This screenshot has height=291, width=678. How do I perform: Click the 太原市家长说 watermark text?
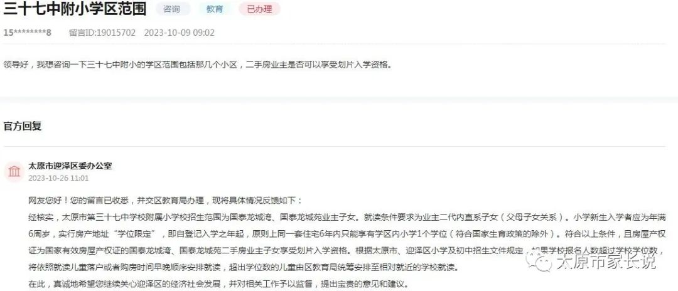coord(606,261)
